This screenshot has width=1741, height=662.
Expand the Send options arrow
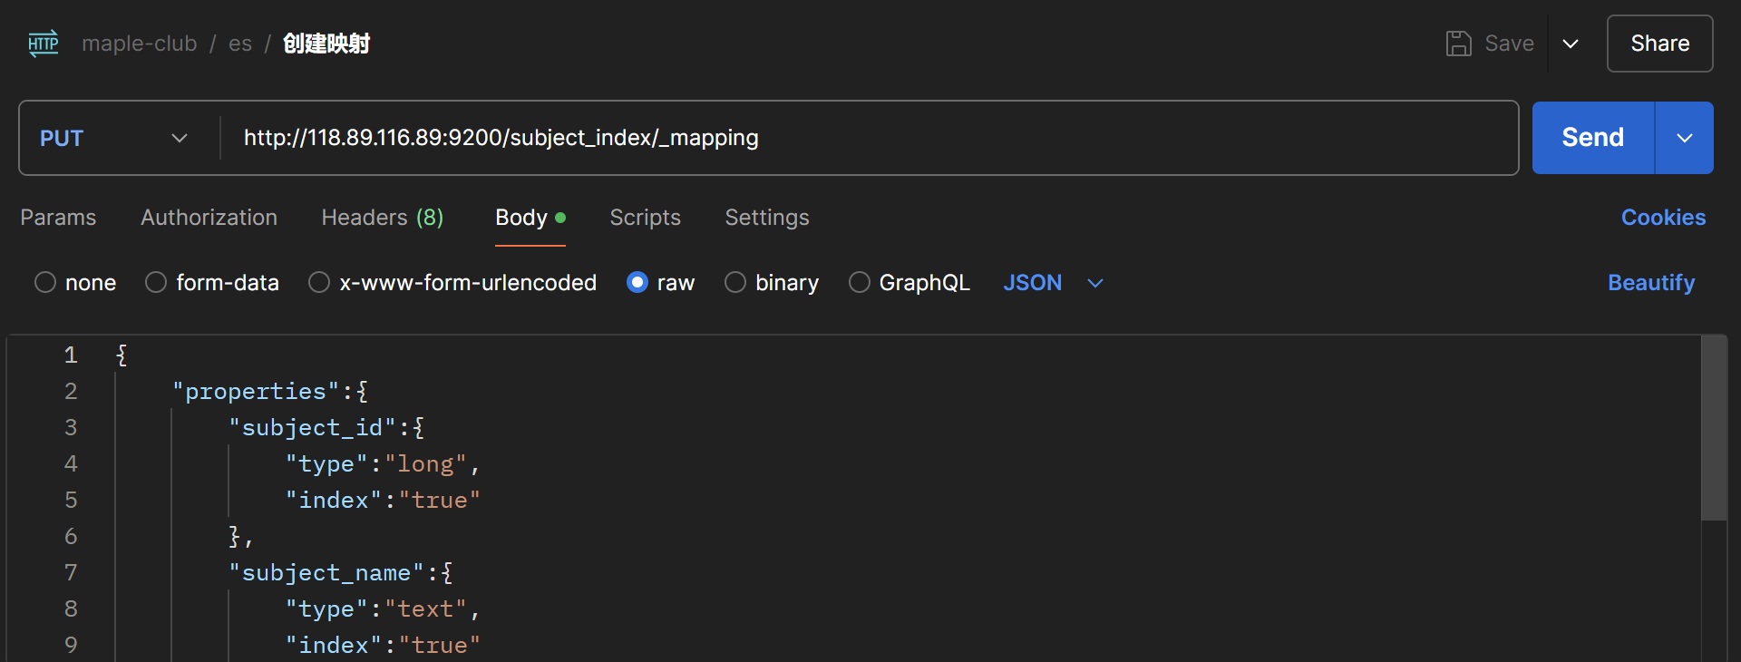1685,138
